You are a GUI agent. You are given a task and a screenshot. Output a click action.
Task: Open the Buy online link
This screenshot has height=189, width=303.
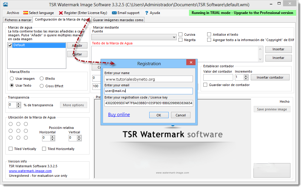pyautogui.click(x=119, y=114)
